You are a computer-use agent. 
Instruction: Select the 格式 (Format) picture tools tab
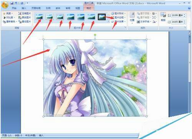click(89, 8)
